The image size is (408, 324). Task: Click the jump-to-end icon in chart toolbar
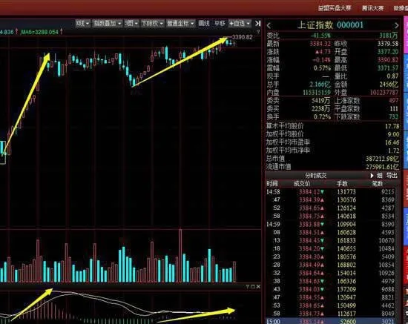click(257, 24)
